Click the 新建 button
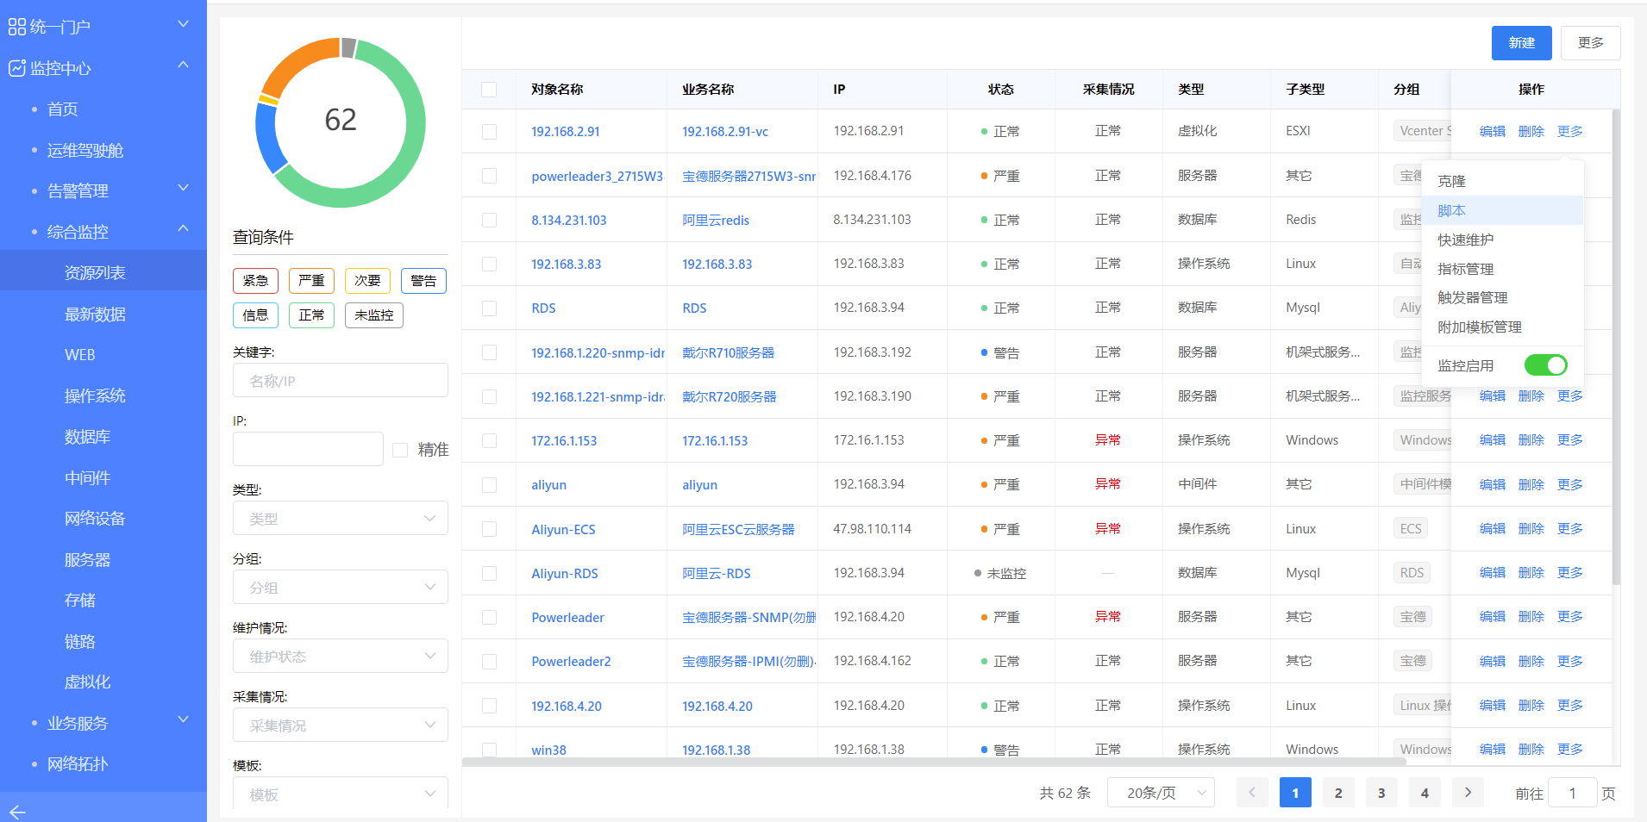The width and height of the screenshot is (1647, 822). click(x=1522, y=43)
